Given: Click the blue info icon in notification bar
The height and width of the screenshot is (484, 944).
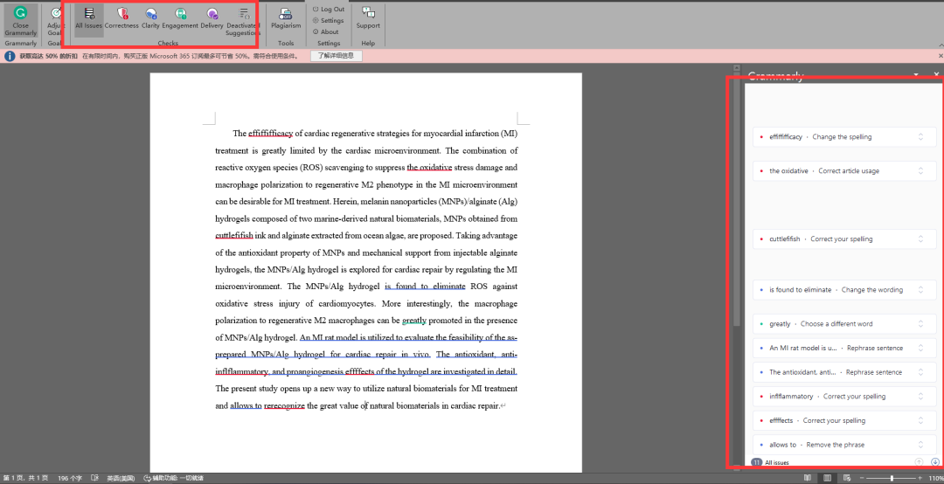Looking at the screenshot, I should point(10,56).
